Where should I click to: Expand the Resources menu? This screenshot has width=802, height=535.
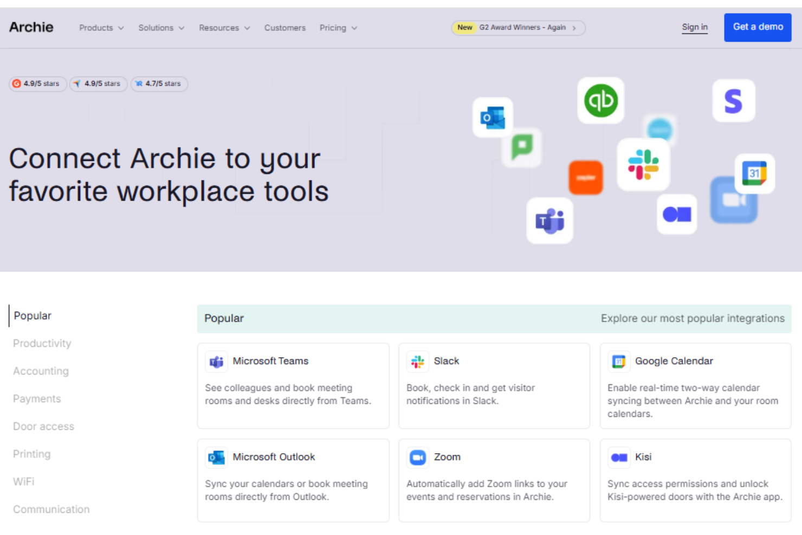224,28
